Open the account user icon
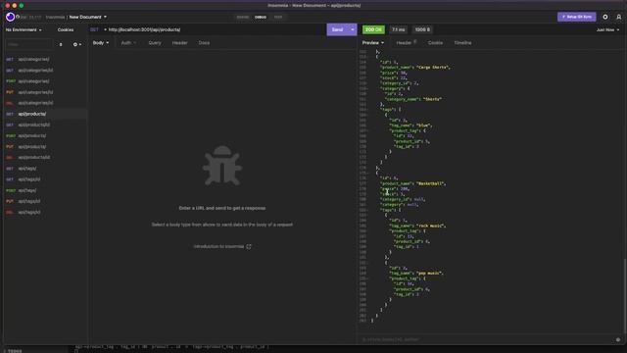Image resolution: width=627 pixels, height=353 pixels. 618,17
